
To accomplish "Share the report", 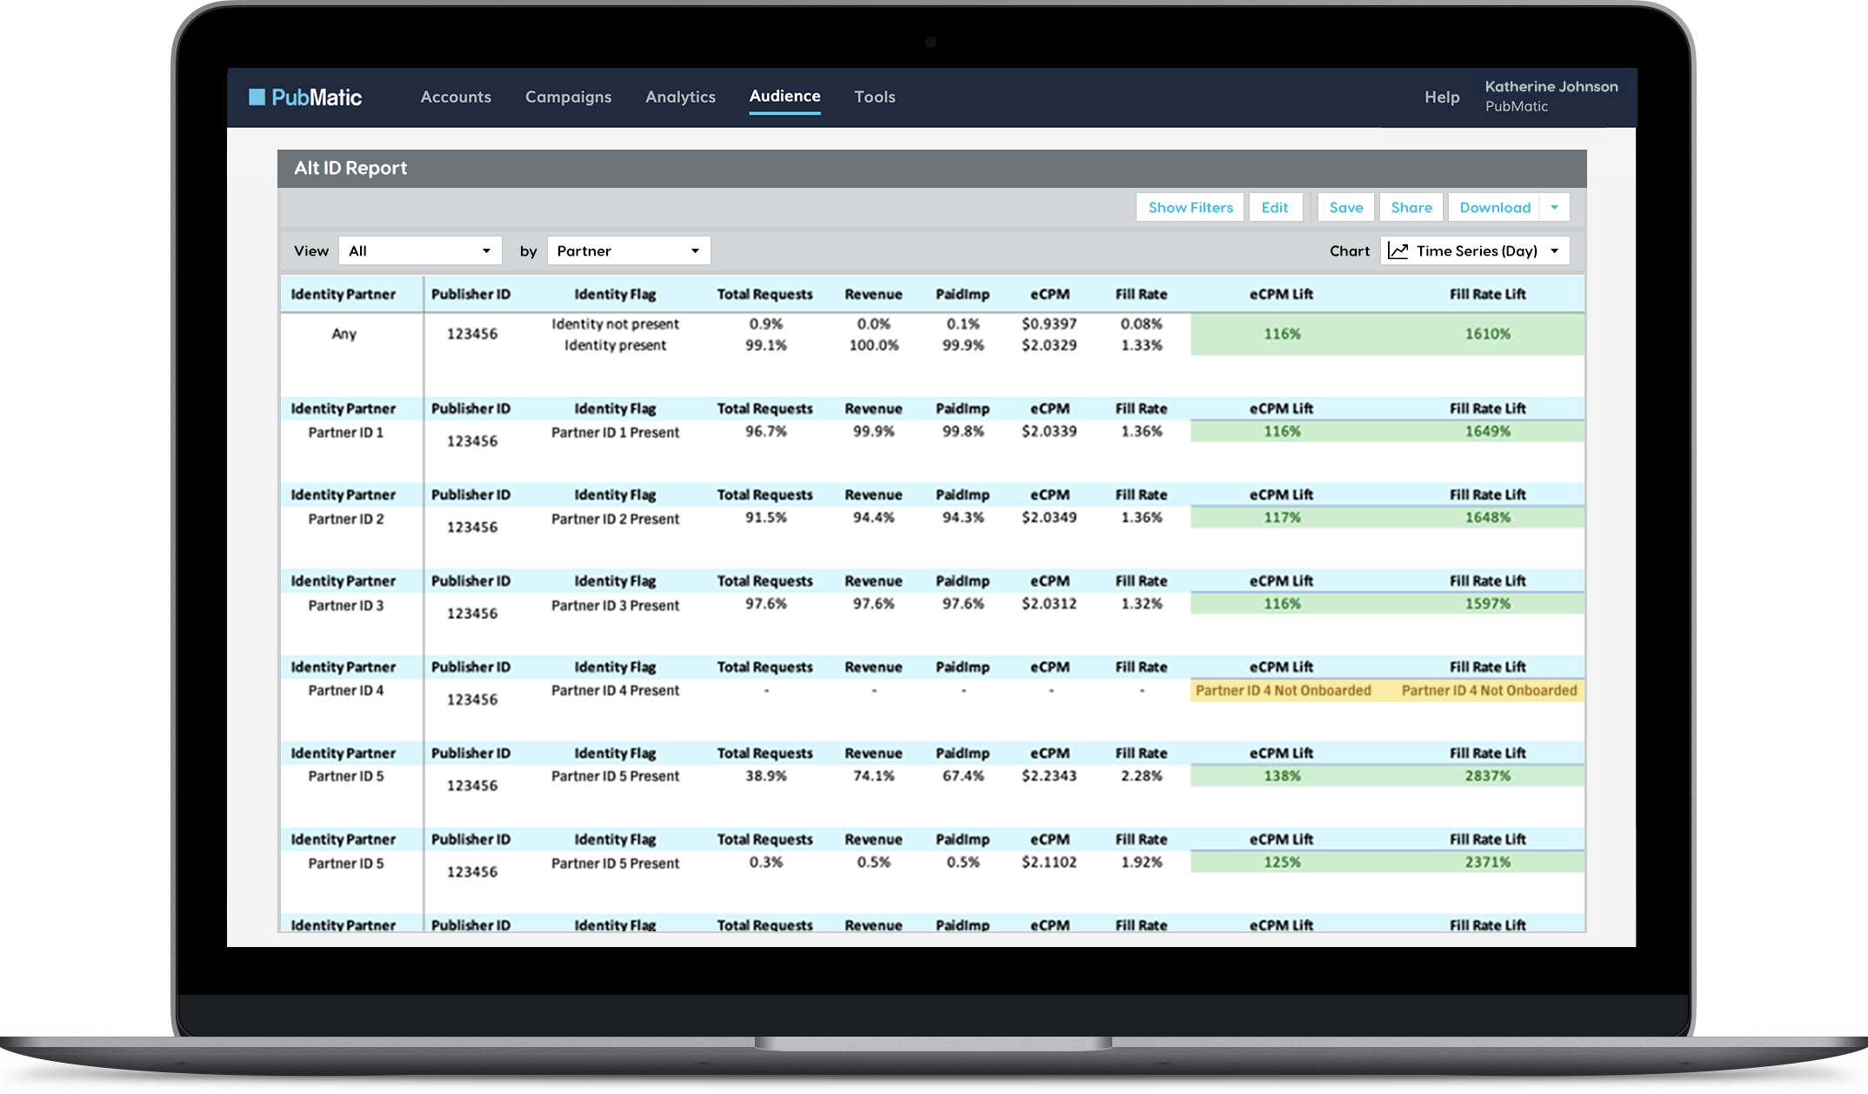I will (1411, 208).
